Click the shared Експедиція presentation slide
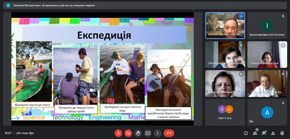Viewport: 290px width, 139px height. coord(102,69)
